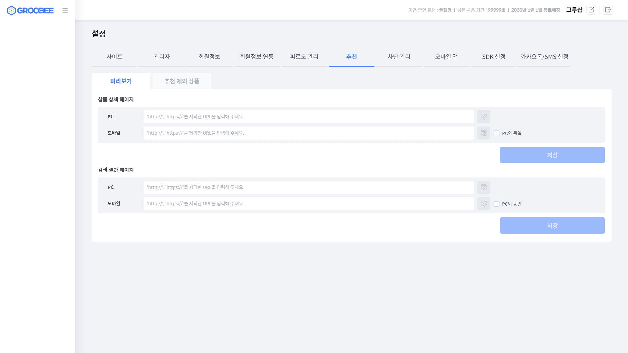The width and height of the screenshot is (628, 353).
Task: Select the 추천 제외 상품 sub-tab
Action: coord(182,81)
